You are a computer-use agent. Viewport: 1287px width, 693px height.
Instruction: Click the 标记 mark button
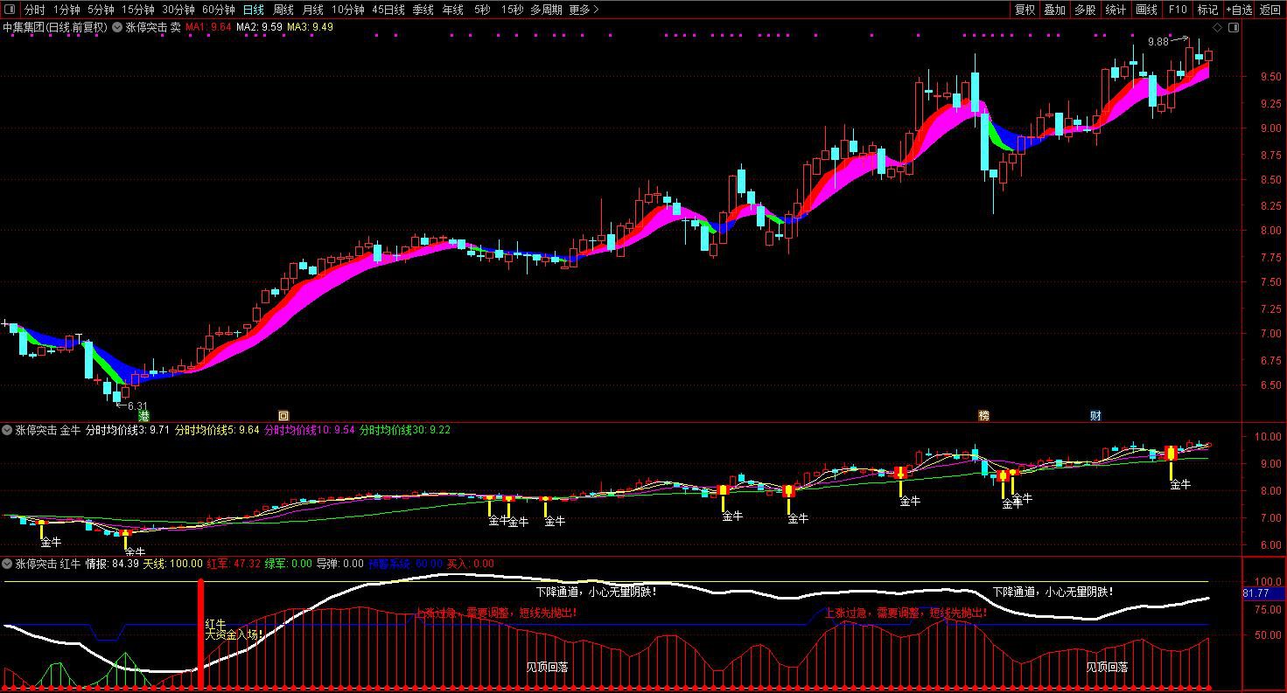click(x=1207, y=10)
